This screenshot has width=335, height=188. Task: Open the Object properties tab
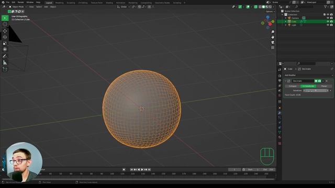pyautogui.click(x=280, y=108)
